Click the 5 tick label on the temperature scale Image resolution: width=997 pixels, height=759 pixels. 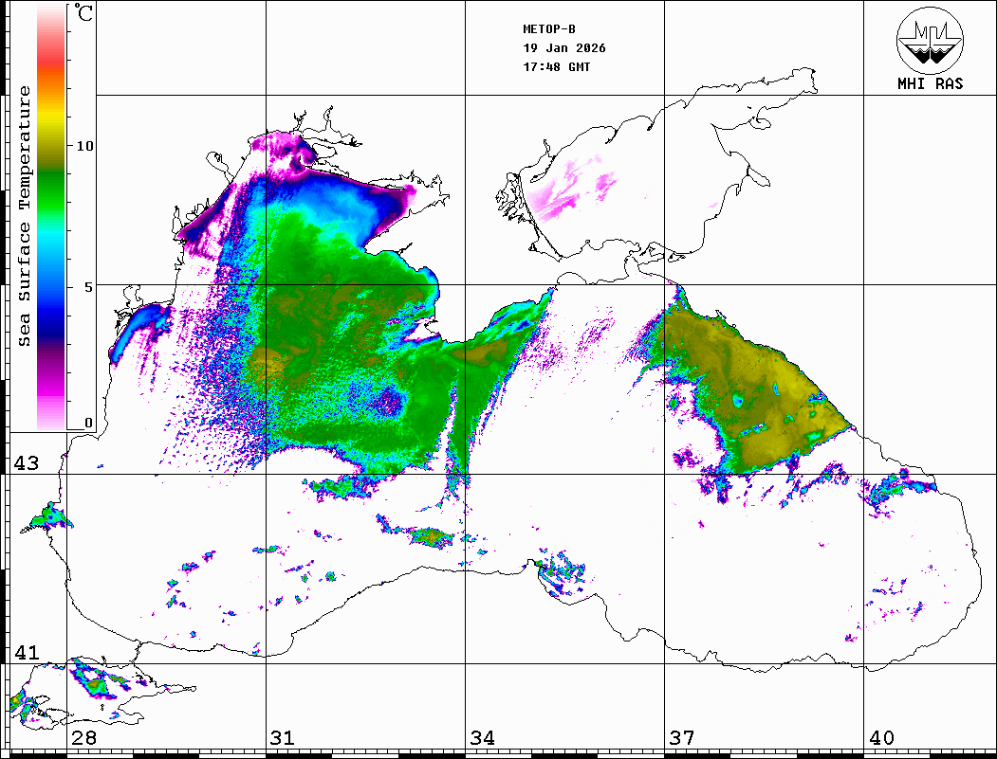[88, 286]
